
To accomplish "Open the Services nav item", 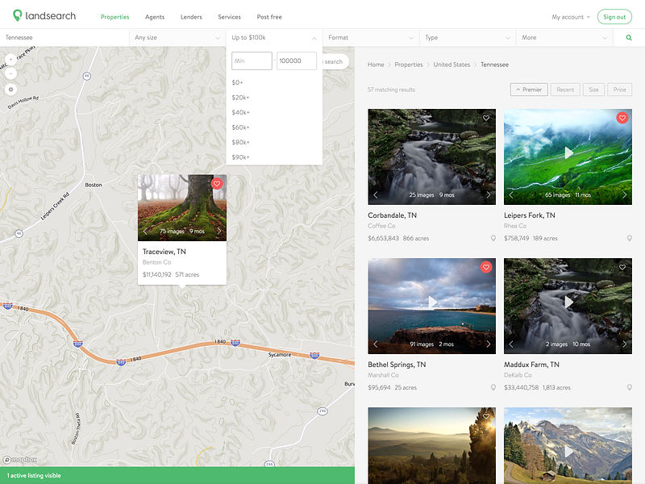I will pyautogui.click(x=230, y=17).
